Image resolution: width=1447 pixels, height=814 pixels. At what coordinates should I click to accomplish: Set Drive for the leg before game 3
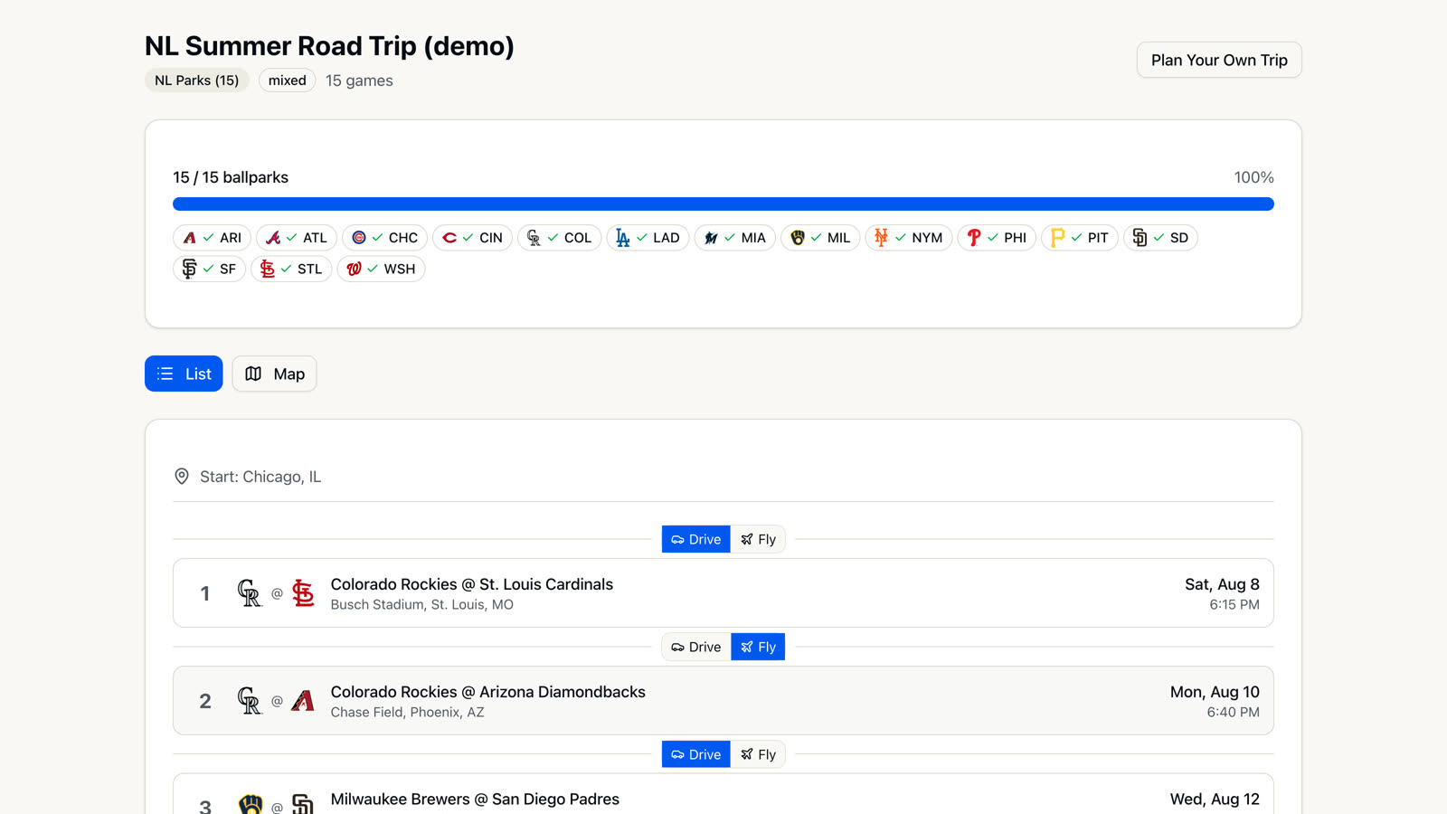coord(696,754)
